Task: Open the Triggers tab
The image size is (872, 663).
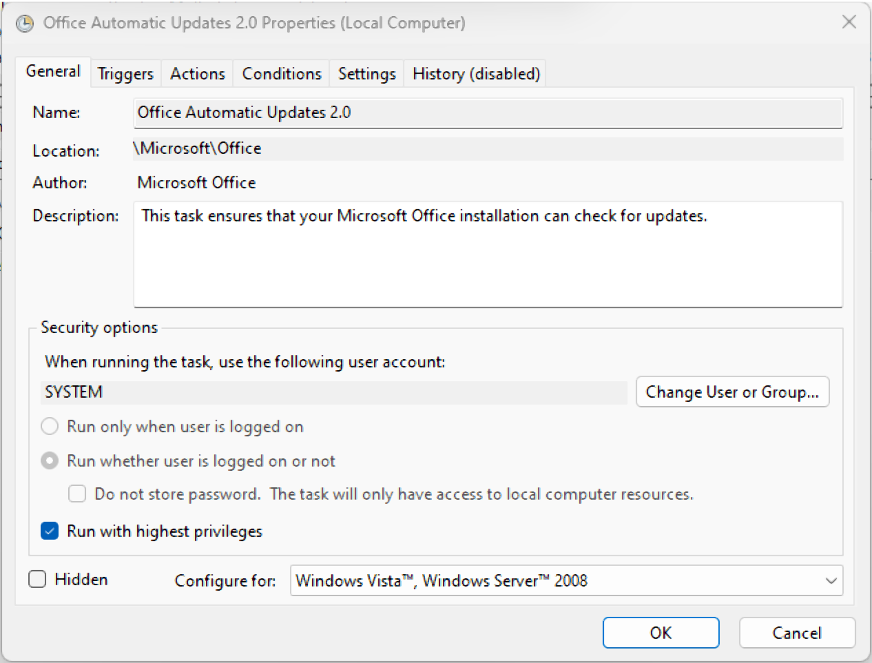Action: [x=126, y=74]
